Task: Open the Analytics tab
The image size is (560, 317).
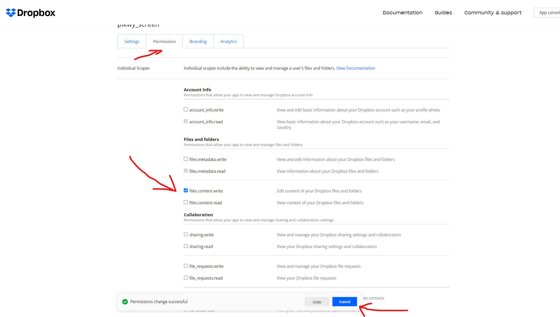Action: point(228,42)
